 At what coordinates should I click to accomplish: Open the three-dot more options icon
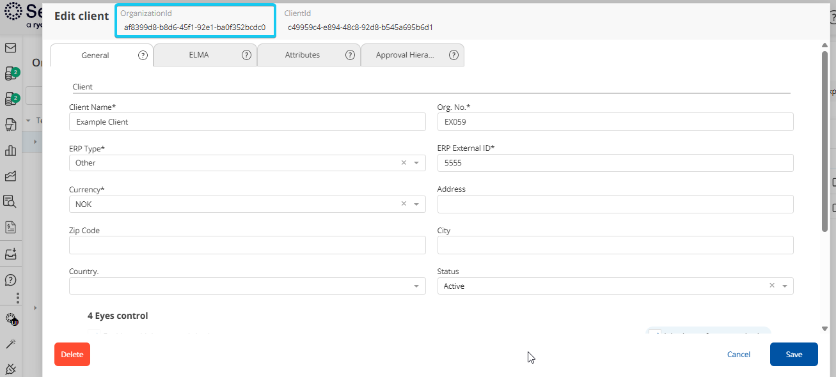(x=17, y=296)
